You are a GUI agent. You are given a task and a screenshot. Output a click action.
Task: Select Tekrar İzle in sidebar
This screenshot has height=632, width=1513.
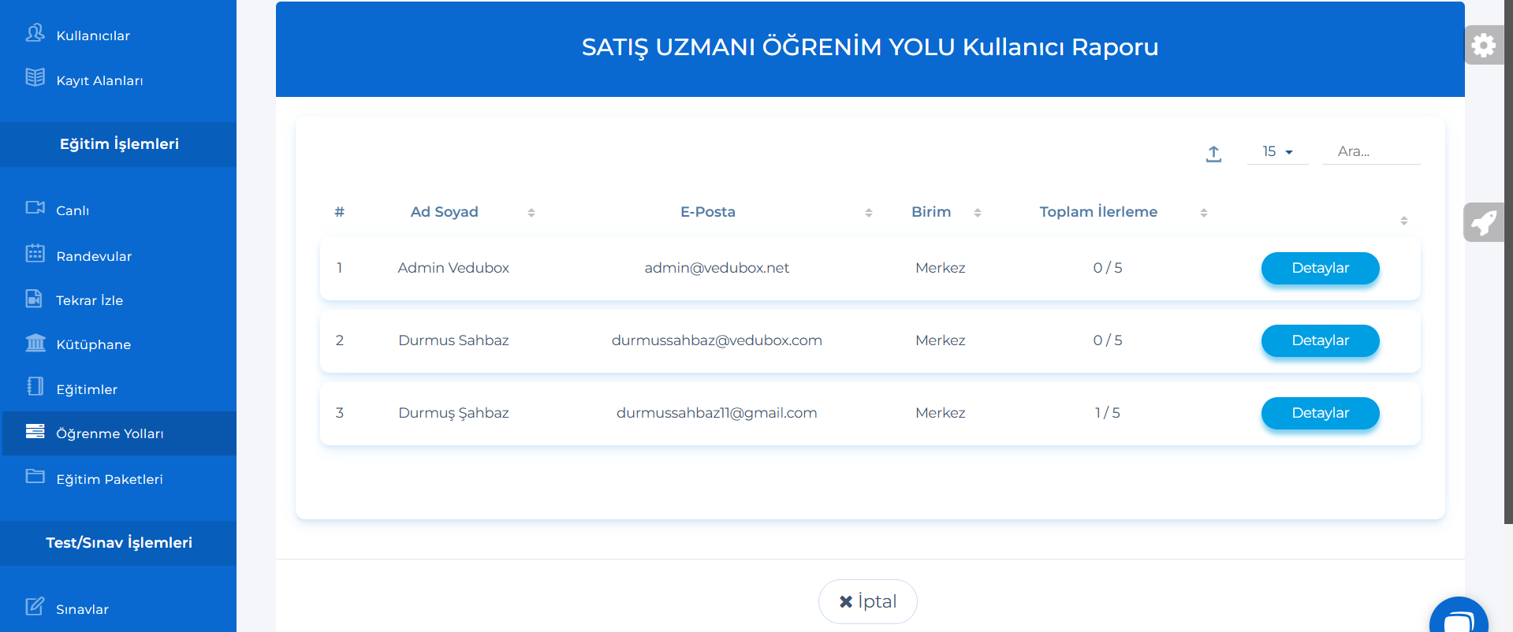point(89,300)
